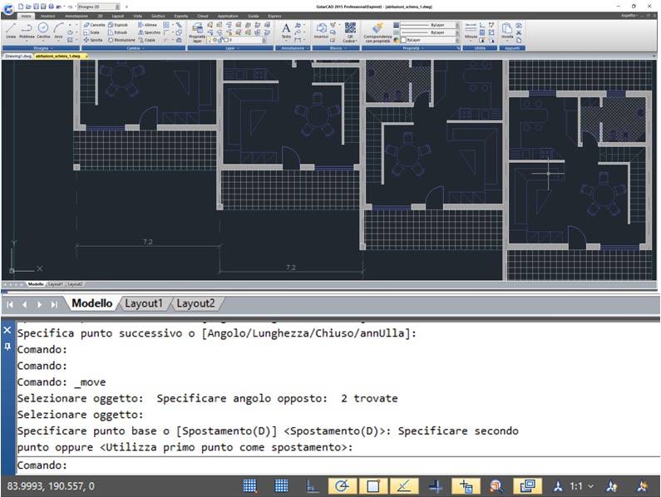Select the Linea drawing tool

pyautogui.click(x=11, y=31)
